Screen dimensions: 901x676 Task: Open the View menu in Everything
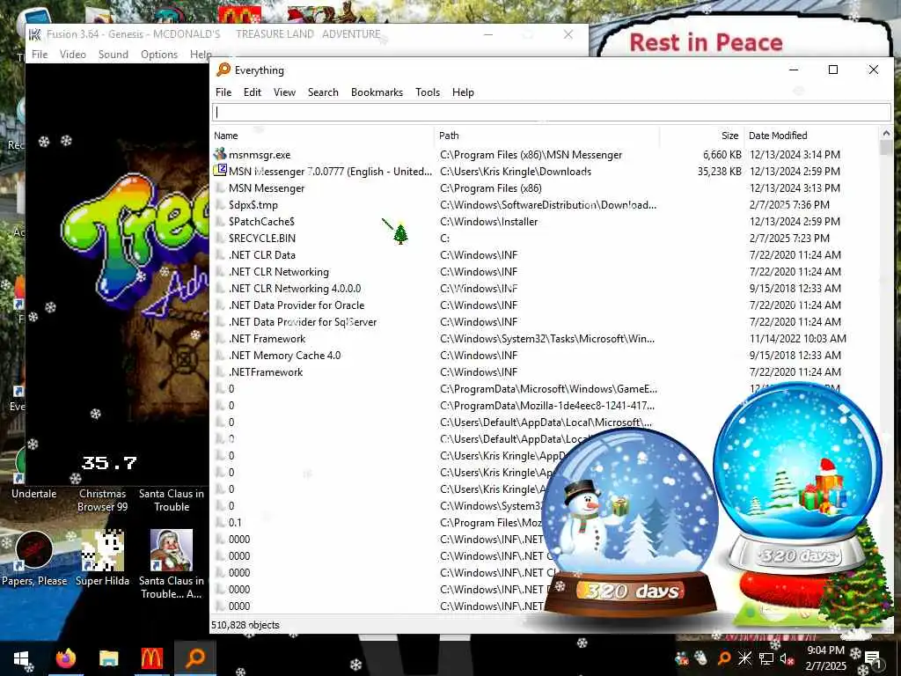coord(284,92)
